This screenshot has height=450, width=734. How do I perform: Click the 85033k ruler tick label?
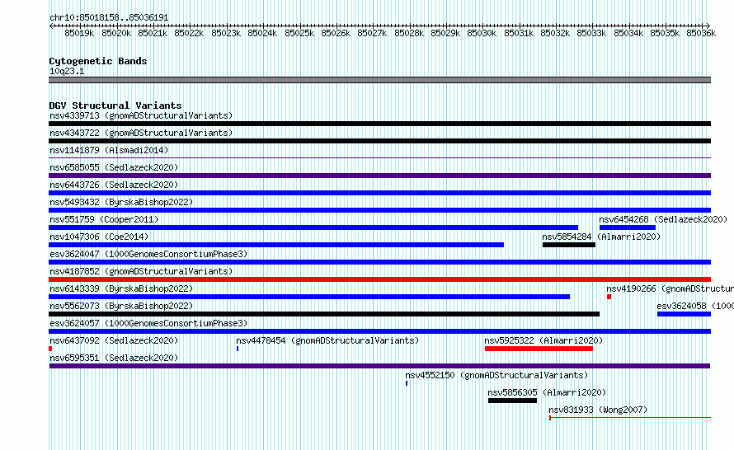(591, 33)
